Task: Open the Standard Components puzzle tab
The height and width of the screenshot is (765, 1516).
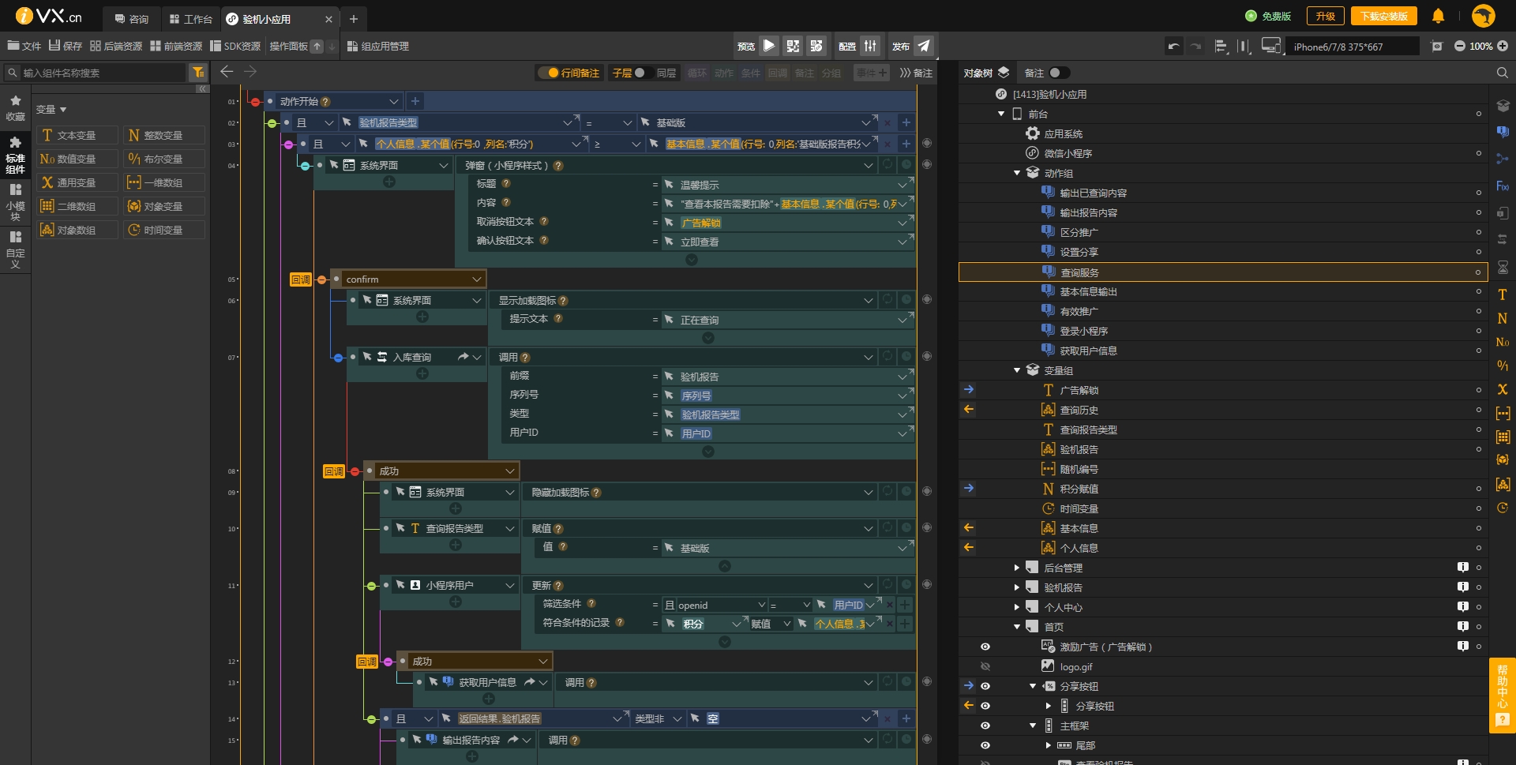Action: coord(15,154)
